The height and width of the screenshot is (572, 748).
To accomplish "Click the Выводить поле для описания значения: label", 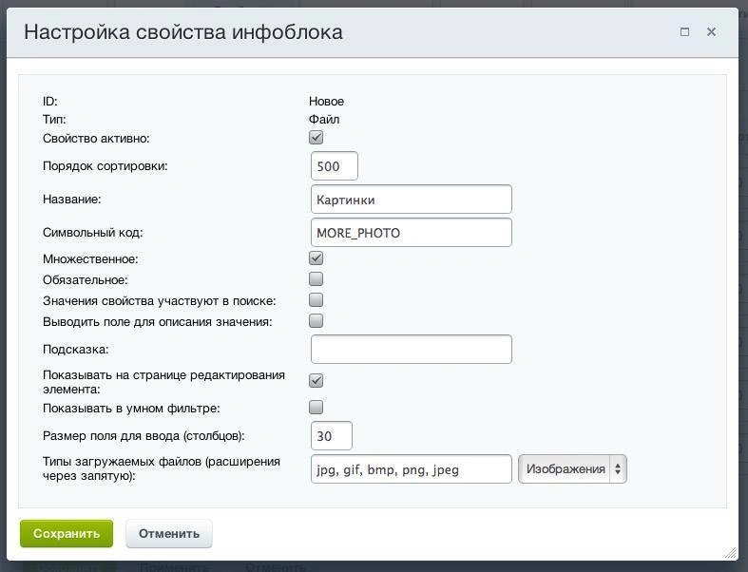I will (158, 321).
